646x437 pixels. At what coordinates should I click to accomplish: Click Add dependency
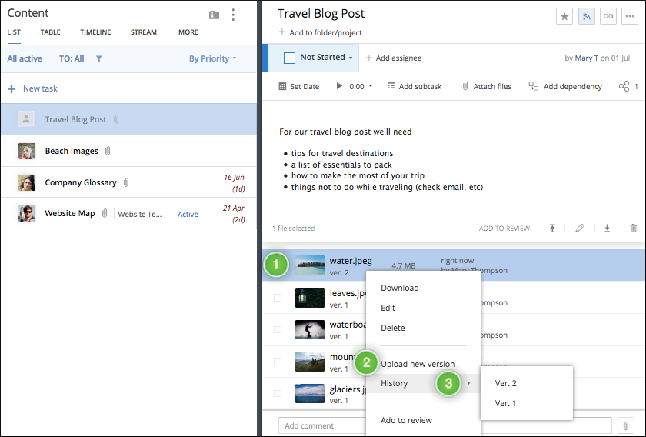[573, 87]
